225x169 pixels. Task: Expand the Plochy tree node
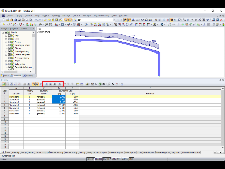pyautogui.click(x=6, y=42)
